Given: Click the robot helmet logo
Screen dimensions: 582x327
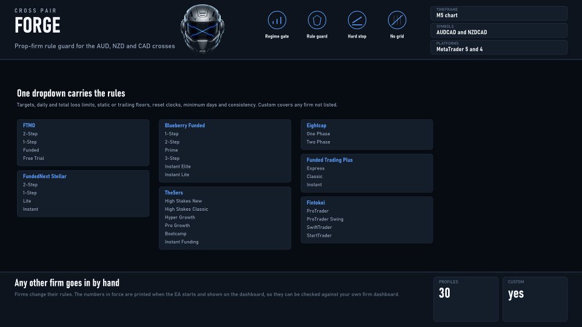Looking at the screenshot, I should pyautogui.click(x=202, y=29).
